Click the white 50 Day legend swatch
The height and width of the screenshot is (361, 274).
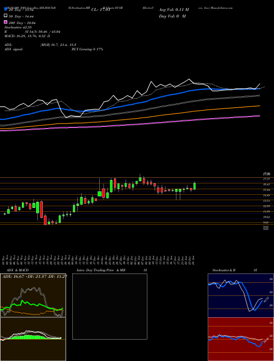click(x=5, y=16)
